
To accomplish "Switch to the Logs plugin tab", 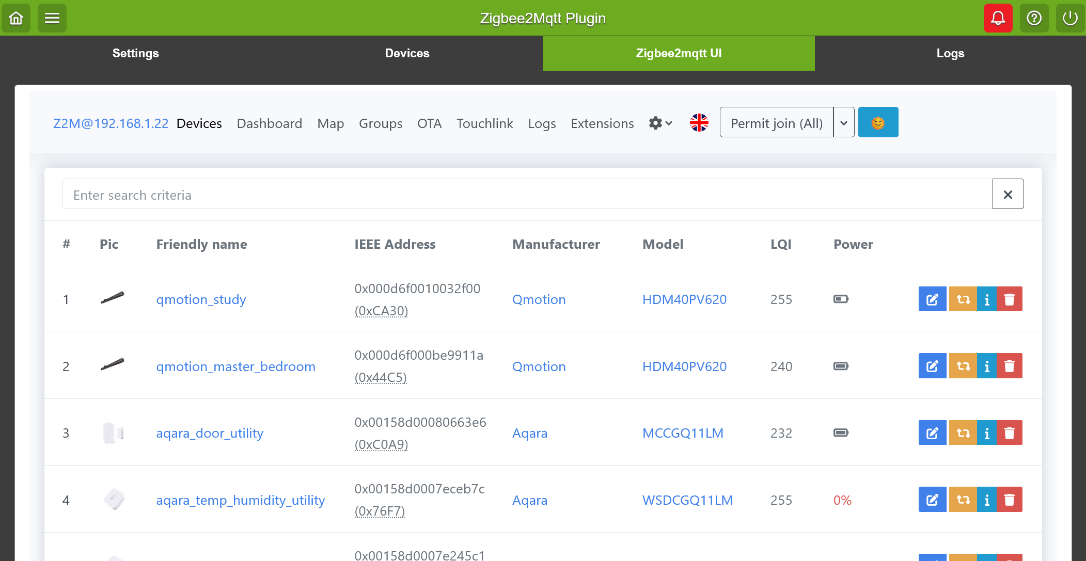I will (x=950, y=53).
